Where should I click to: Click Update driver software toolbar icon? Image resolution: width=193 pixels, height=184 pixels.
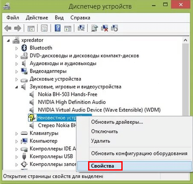[95, 28]
